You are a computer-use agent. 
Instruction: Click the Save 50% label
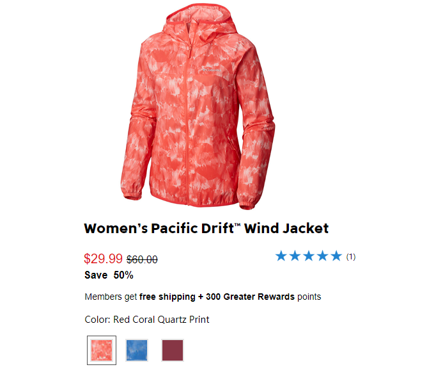pyautogui.click(x=109, y=275)
